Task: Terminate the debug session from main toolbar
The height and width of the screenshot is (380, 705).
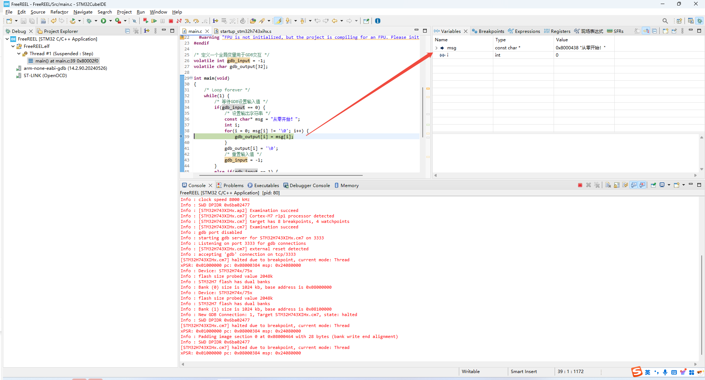Action: coord(171,21)
